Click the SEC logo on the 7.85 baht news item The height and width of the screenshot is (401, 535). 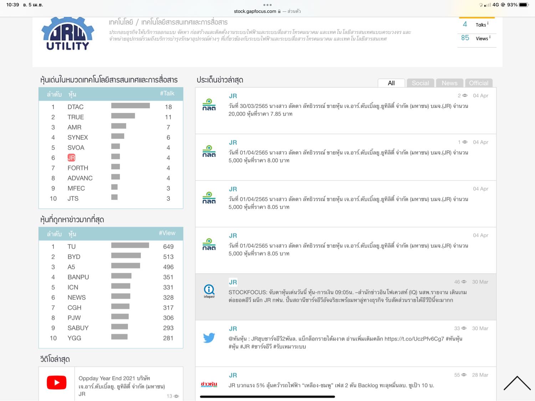209,105
